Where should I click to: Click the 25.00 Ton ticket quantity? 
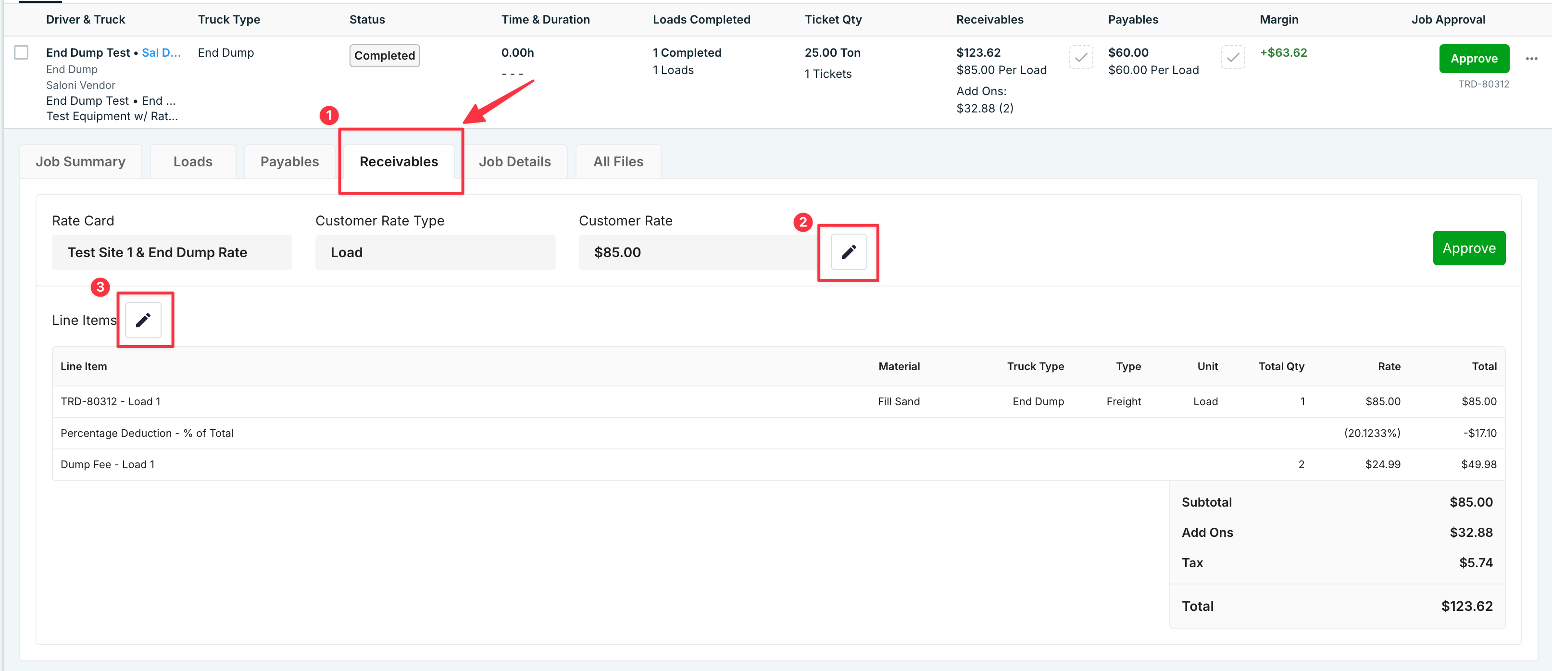click(x=832, y=52)
